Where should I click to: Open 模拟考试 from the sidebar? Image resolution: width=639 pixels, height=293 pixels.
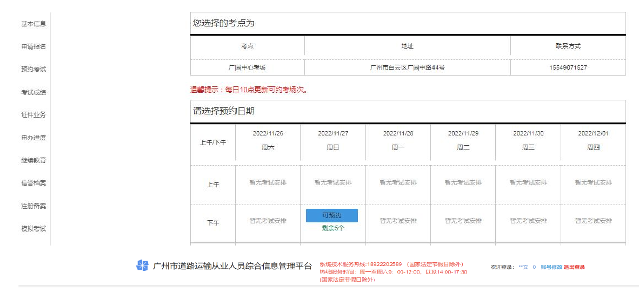coord(34,229)
